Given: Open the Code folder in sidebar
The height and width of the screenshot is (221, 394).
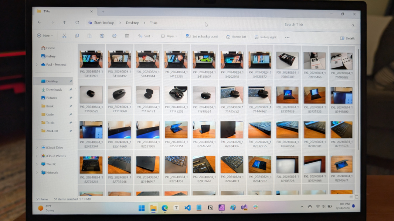Looking at the screenshot, I should pos(47,115).
